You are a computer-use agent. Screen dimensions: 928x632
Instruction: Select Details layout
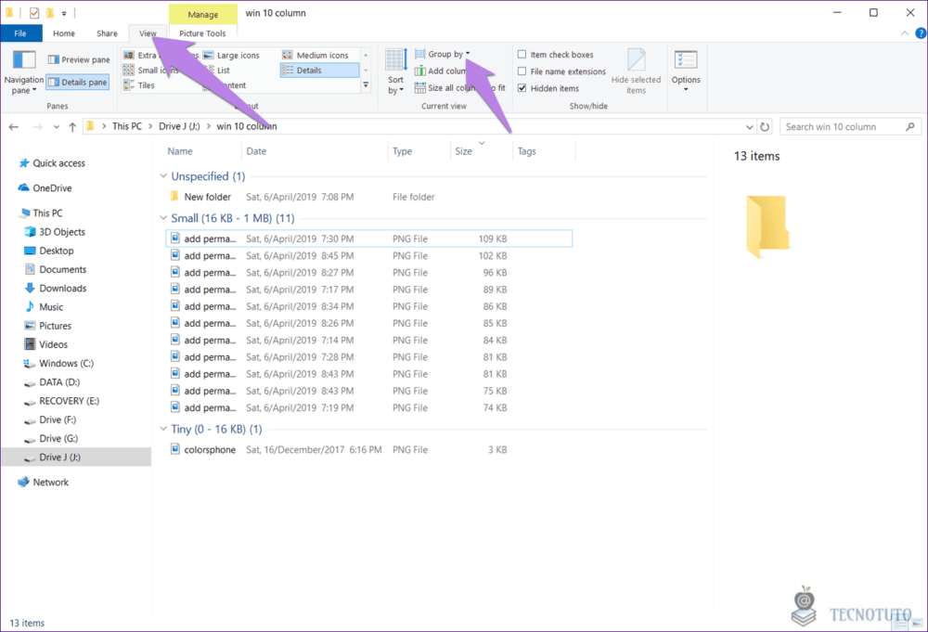point(319,70)
